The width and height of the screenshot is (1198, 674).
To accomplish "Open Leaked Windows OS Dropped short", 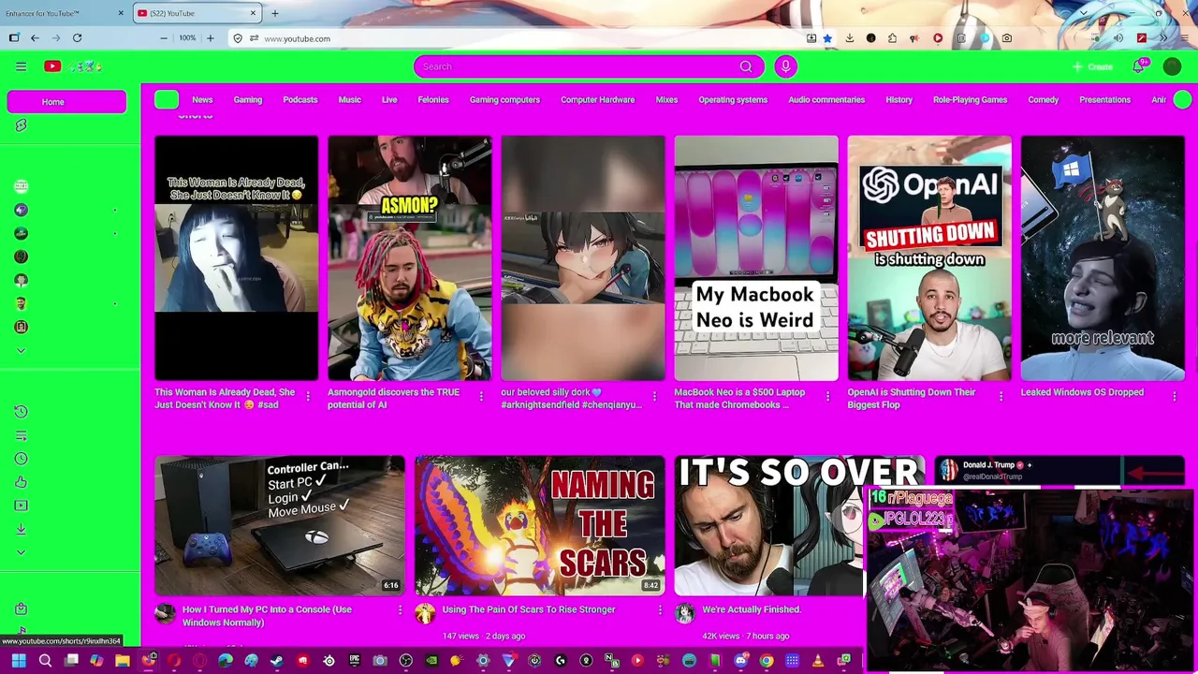I will (x=1103, y=258).
